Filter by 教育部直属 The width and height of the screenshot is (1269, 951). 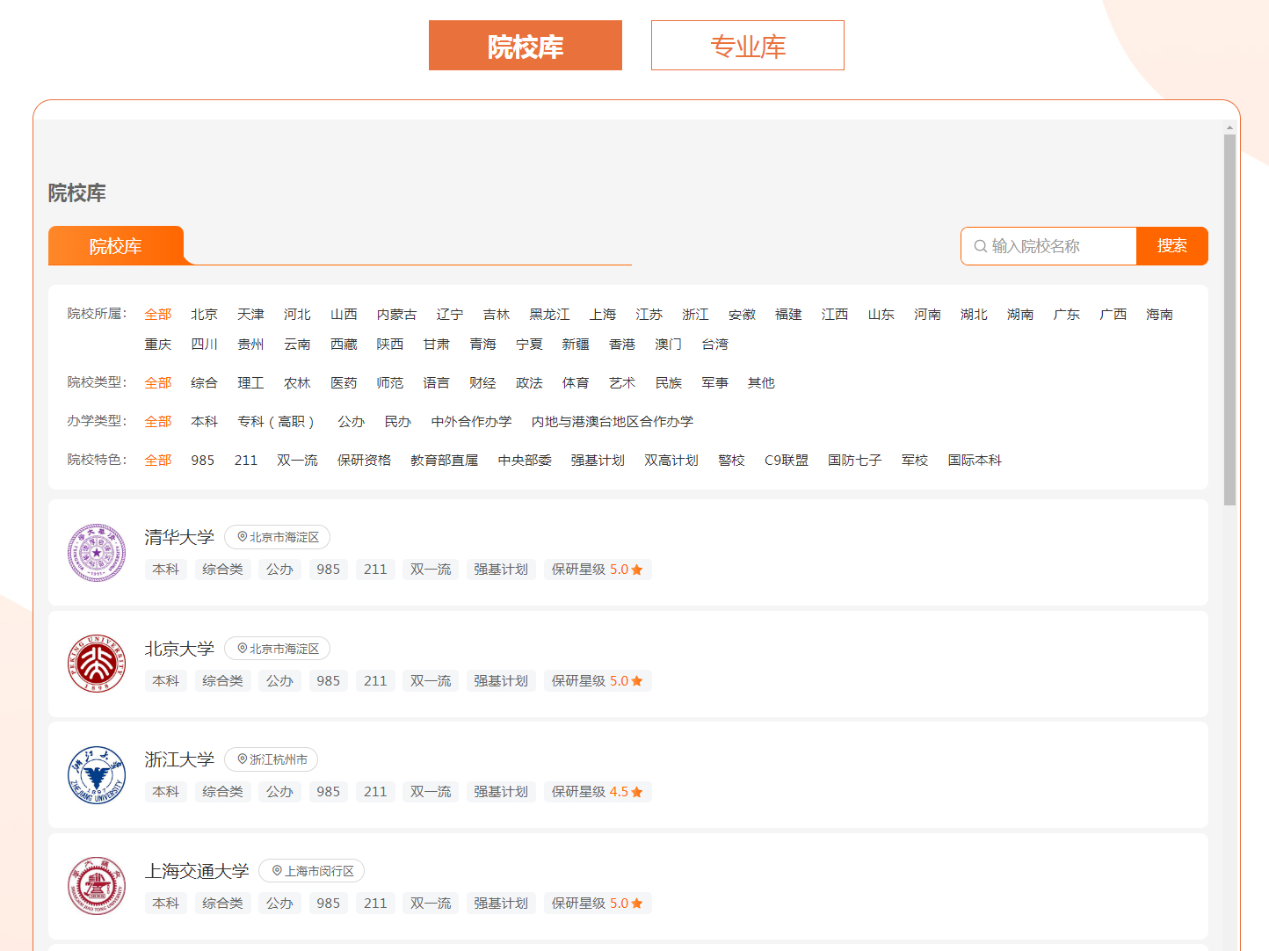pos(445,461)
